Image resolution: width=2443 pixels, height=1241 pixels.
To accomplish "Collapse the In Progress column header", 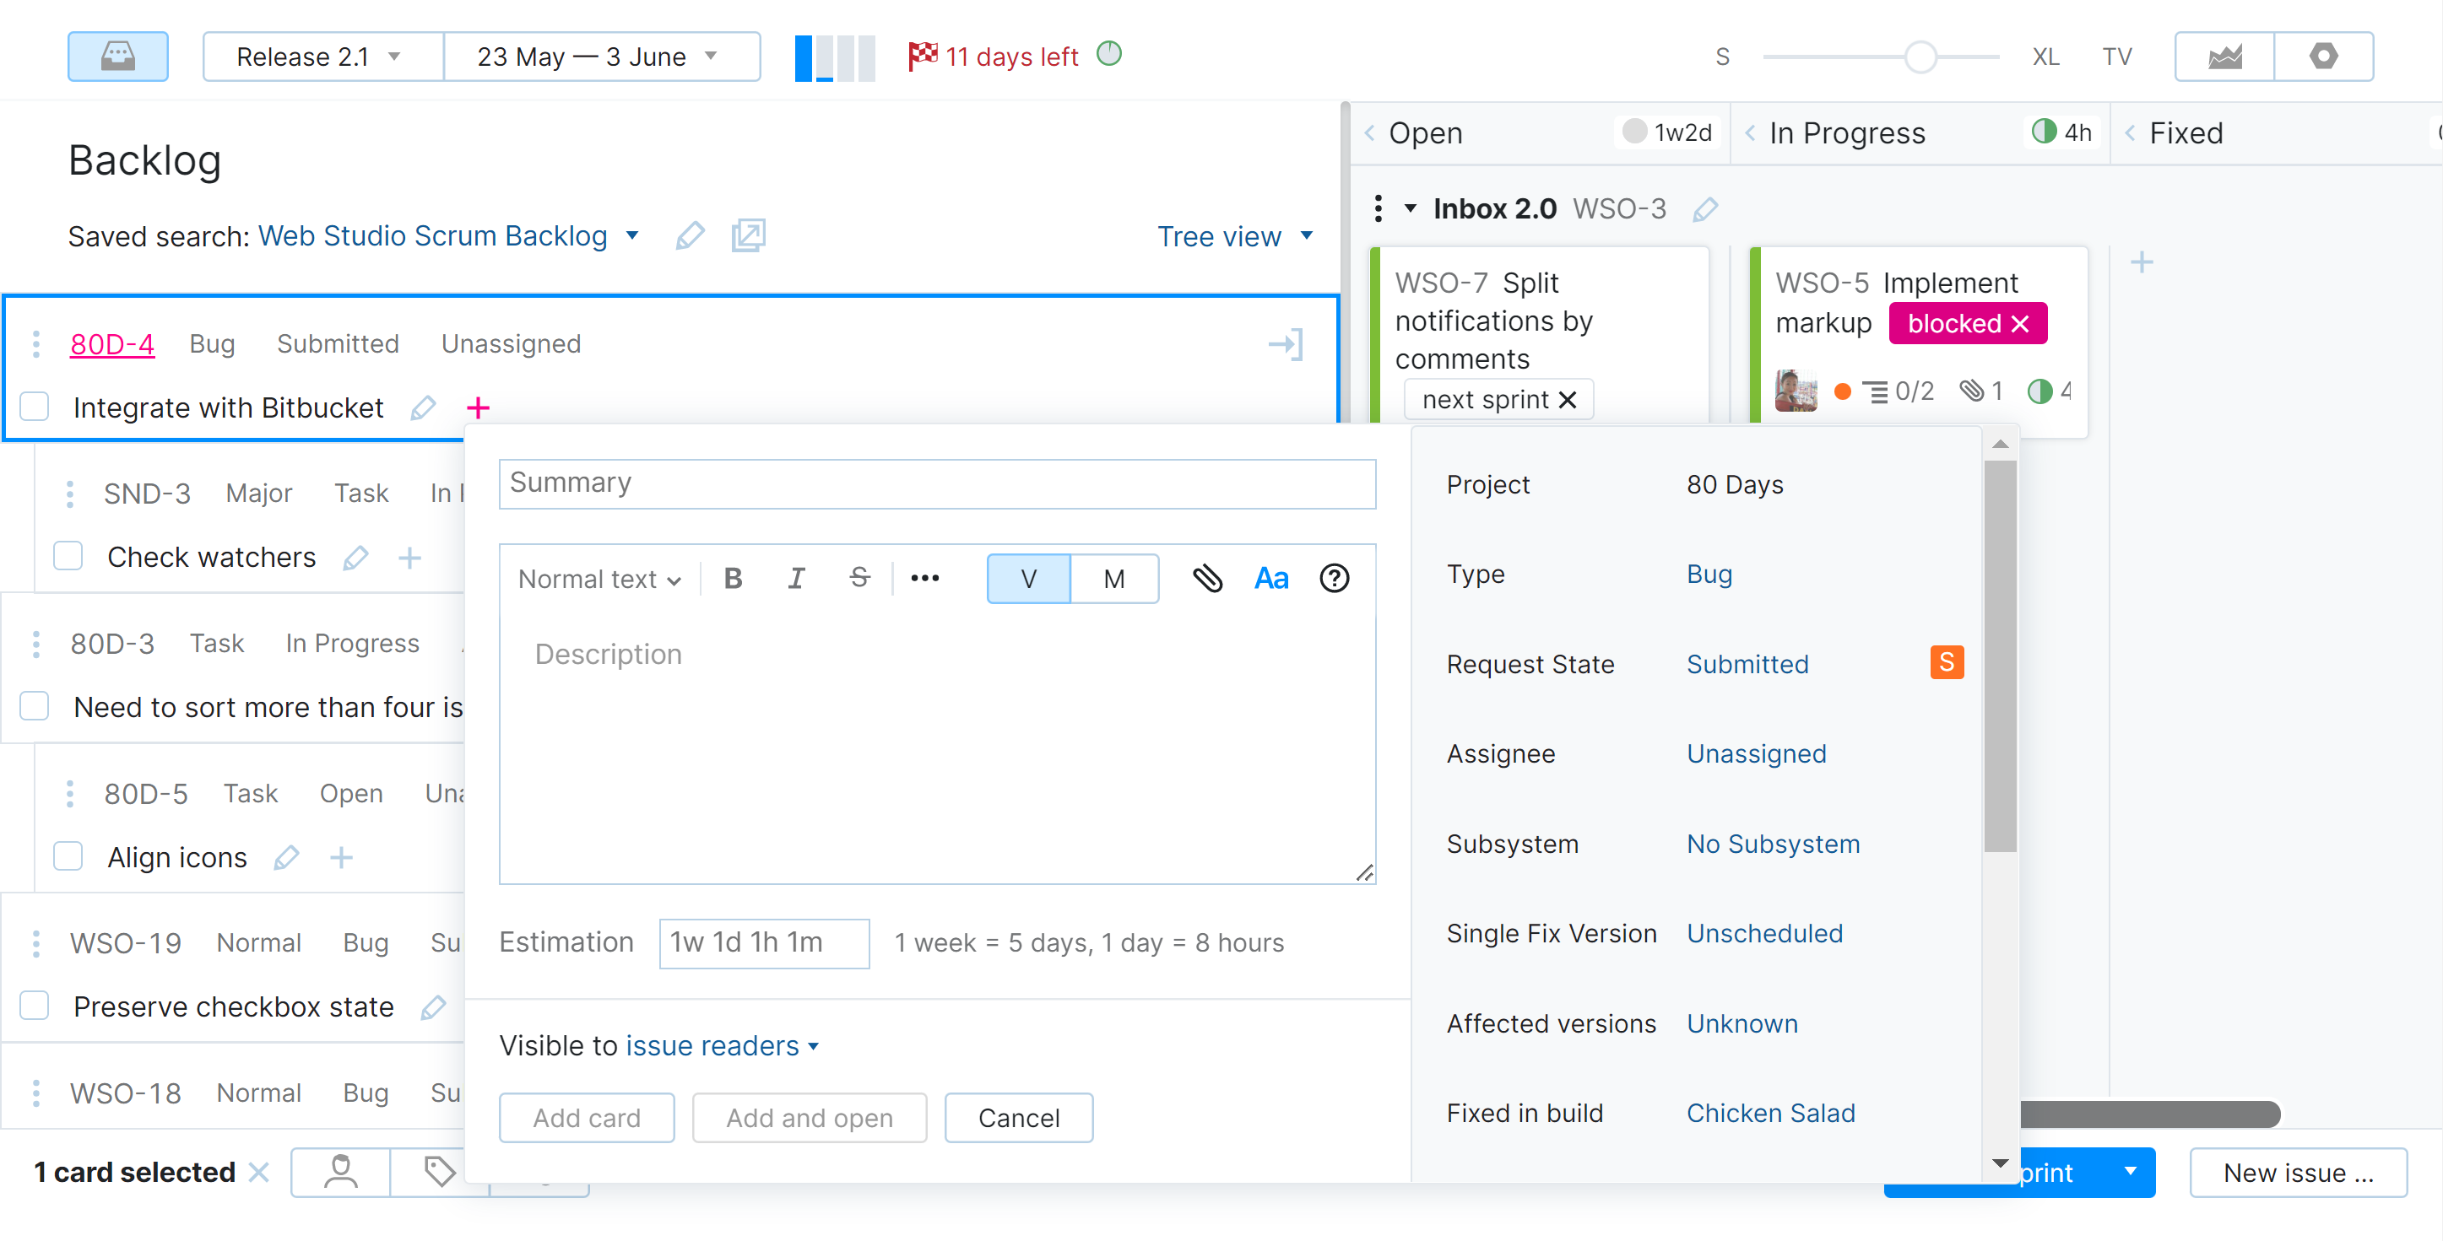I will tap(1750, 132).
